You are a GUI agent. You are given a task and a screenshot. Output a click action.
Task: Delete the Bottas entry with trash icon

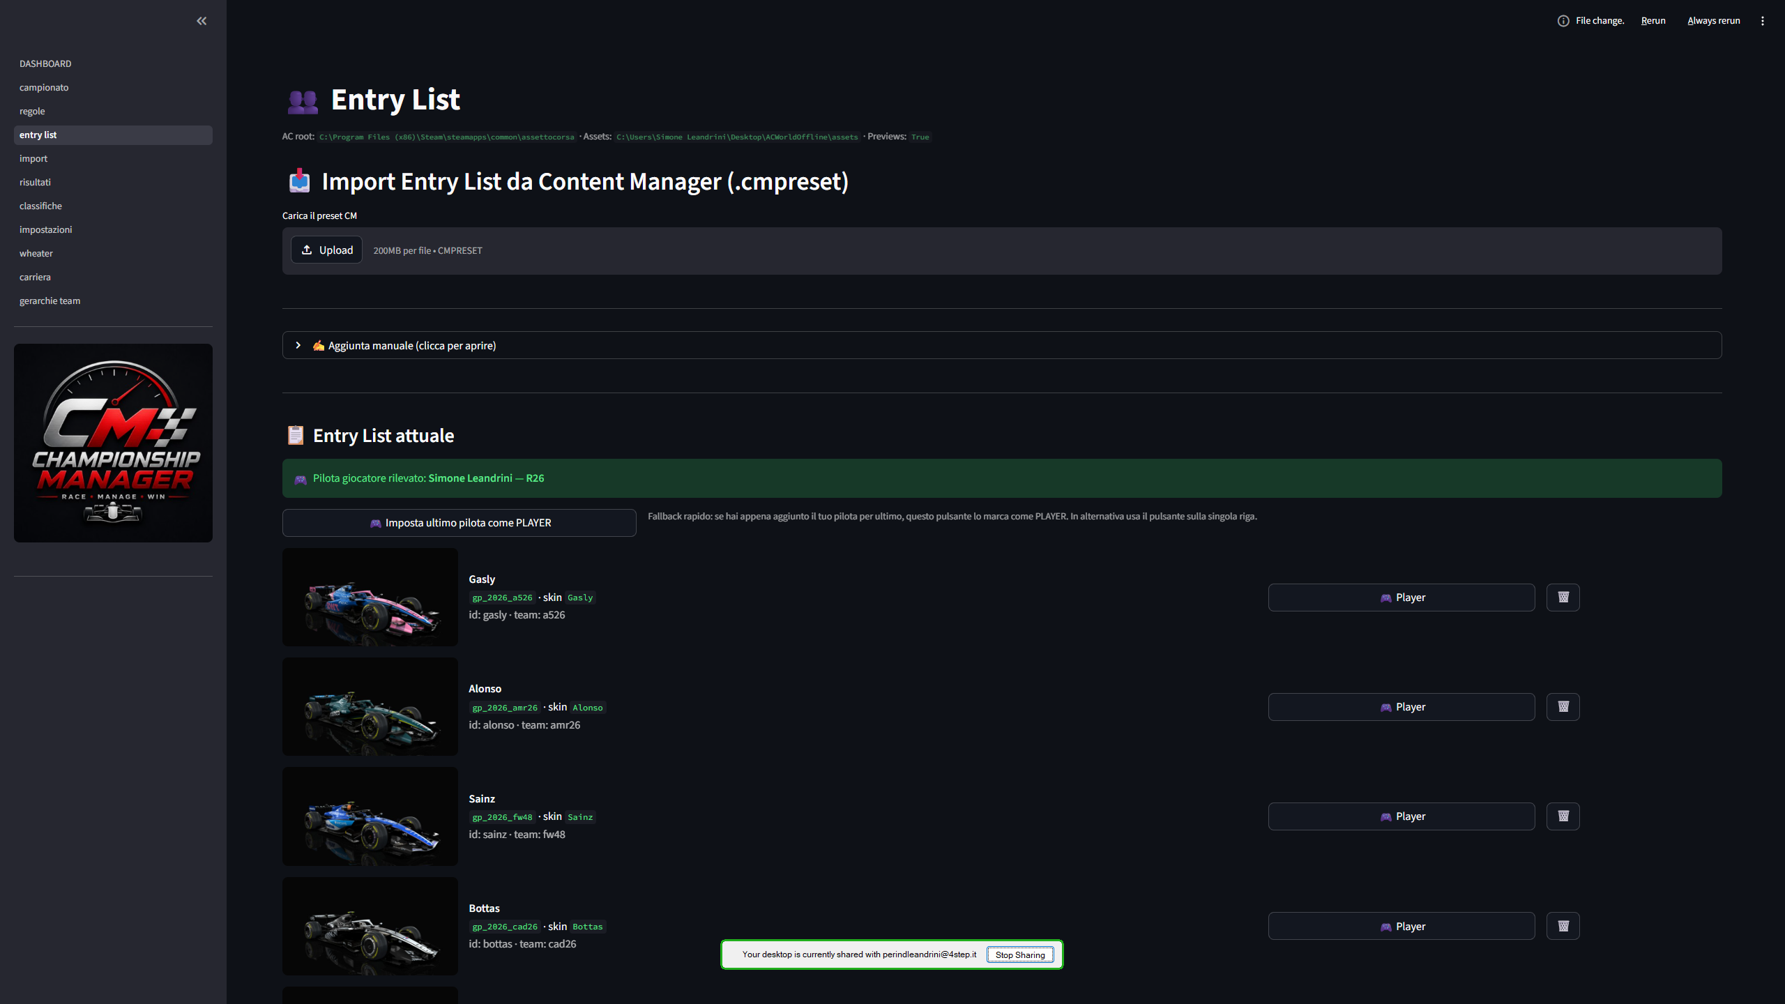[1563, 926]
